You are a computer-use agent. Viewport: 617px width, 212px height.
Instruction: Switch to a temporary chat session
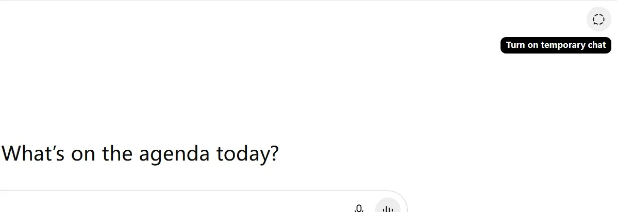(x=598, y=20)
